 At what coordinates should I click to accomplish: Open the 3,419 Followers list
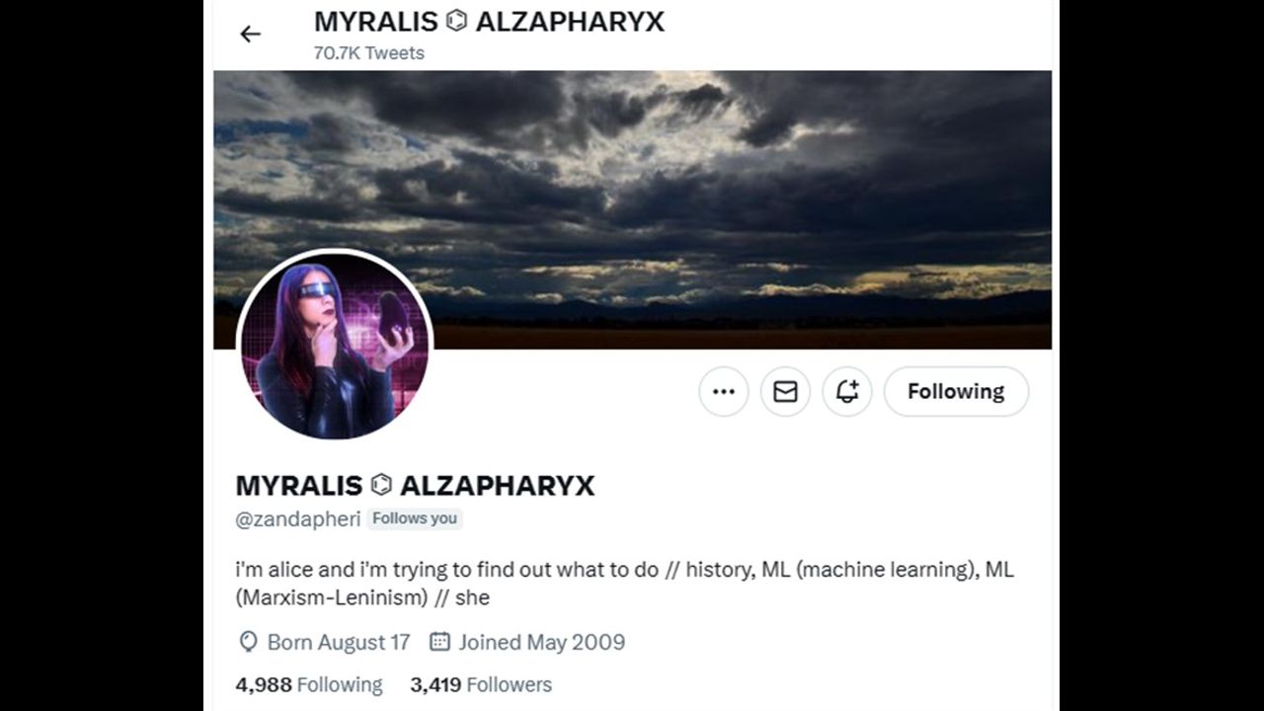click(481, 684)
